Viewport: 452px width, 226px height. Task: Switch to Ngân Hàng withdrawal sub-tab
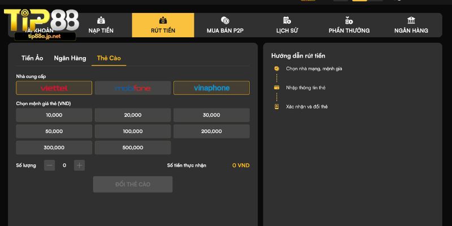(x=70, y=58)
